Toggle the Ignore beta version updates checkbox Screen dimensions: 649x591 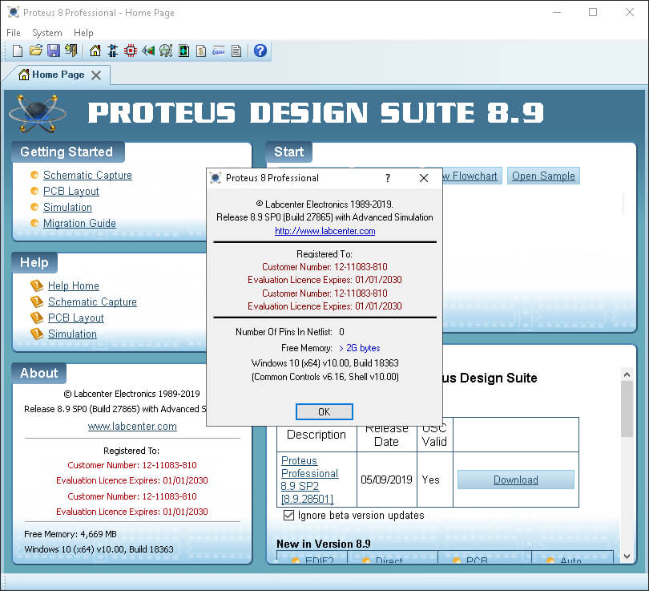point(289,516)
